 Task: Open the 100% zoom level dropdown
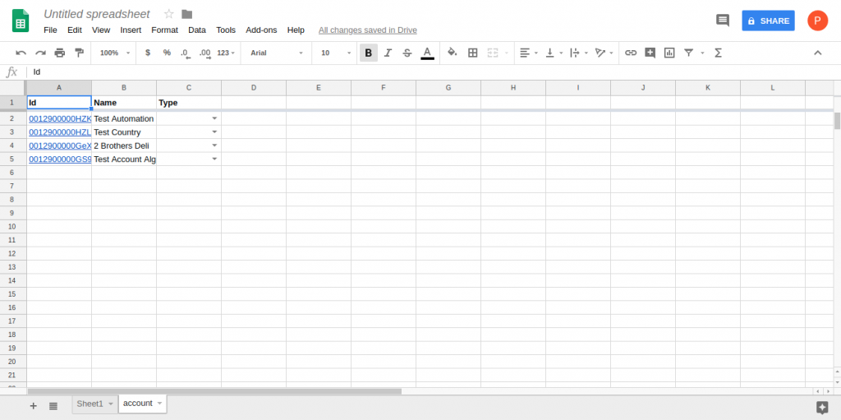[x=113, y=53]
